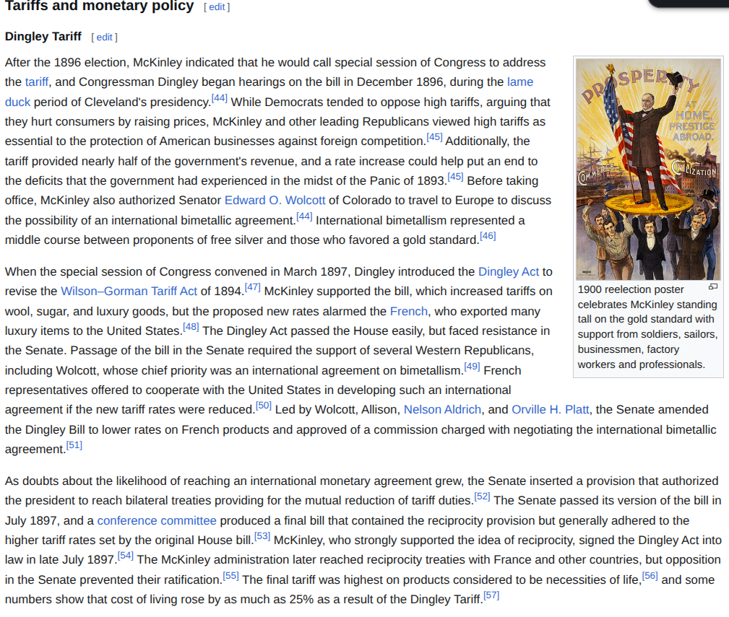Jump to citation 45 after Panic of 1893
Screen dimensions: 729x617
pos(456,177)
